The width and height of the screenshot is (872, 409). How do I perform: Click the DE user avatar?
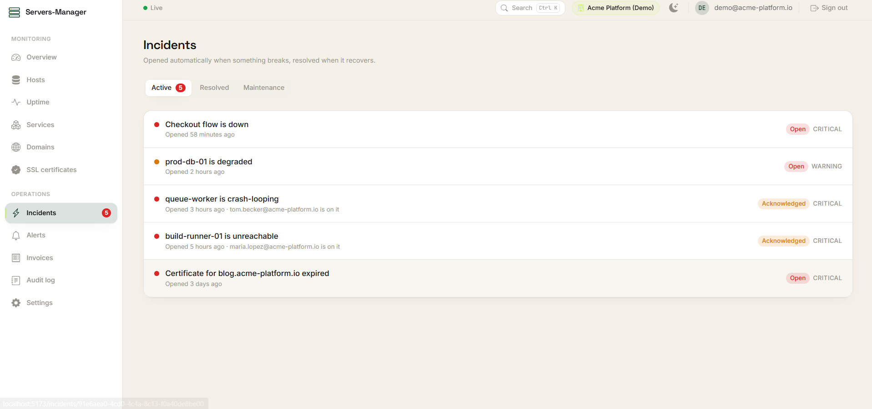click(702, 8)
